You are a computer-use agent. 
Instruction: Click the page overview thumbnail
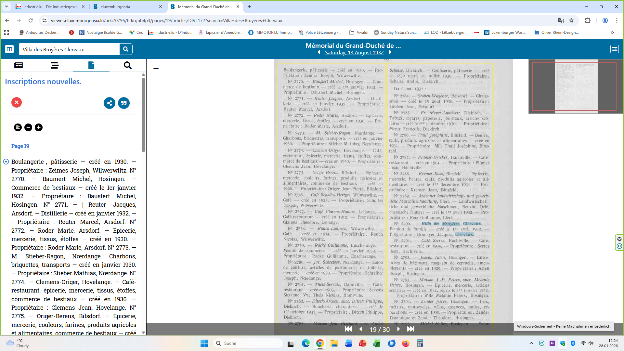coord(576,86)
